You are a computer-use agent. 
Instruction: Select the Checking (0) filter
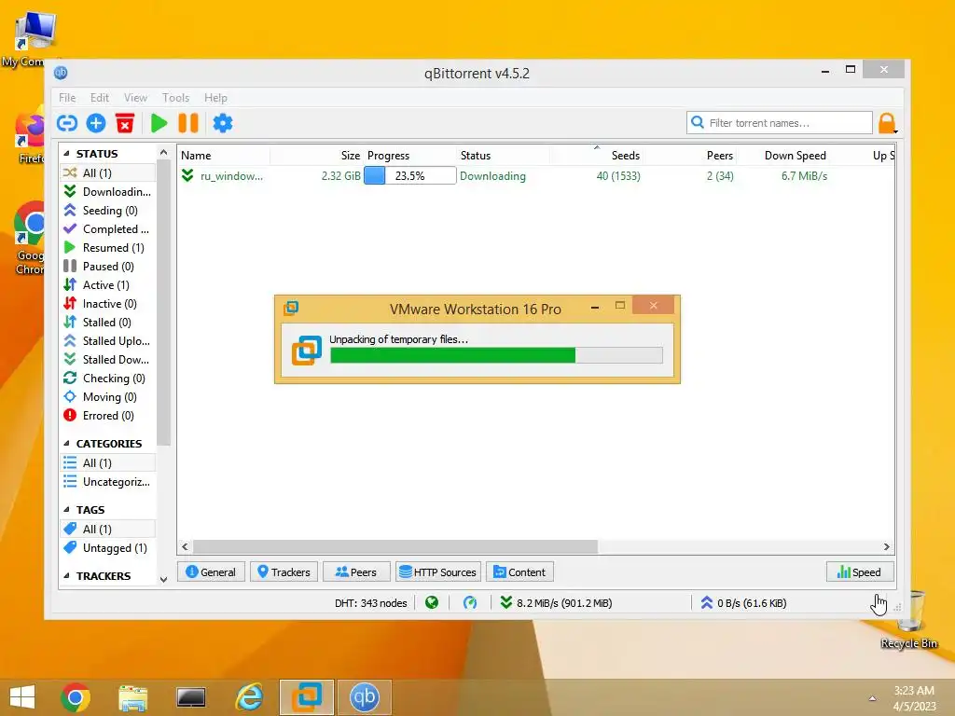click(x=108, y=379)
